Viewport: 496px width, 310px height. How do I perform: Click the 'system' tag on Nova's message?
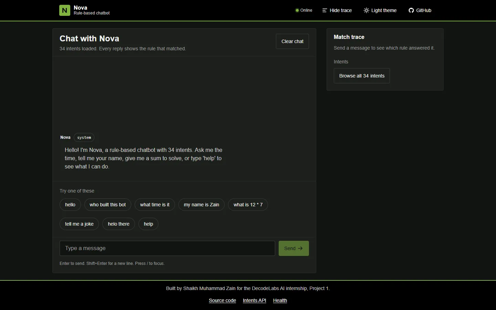[84, 137]
